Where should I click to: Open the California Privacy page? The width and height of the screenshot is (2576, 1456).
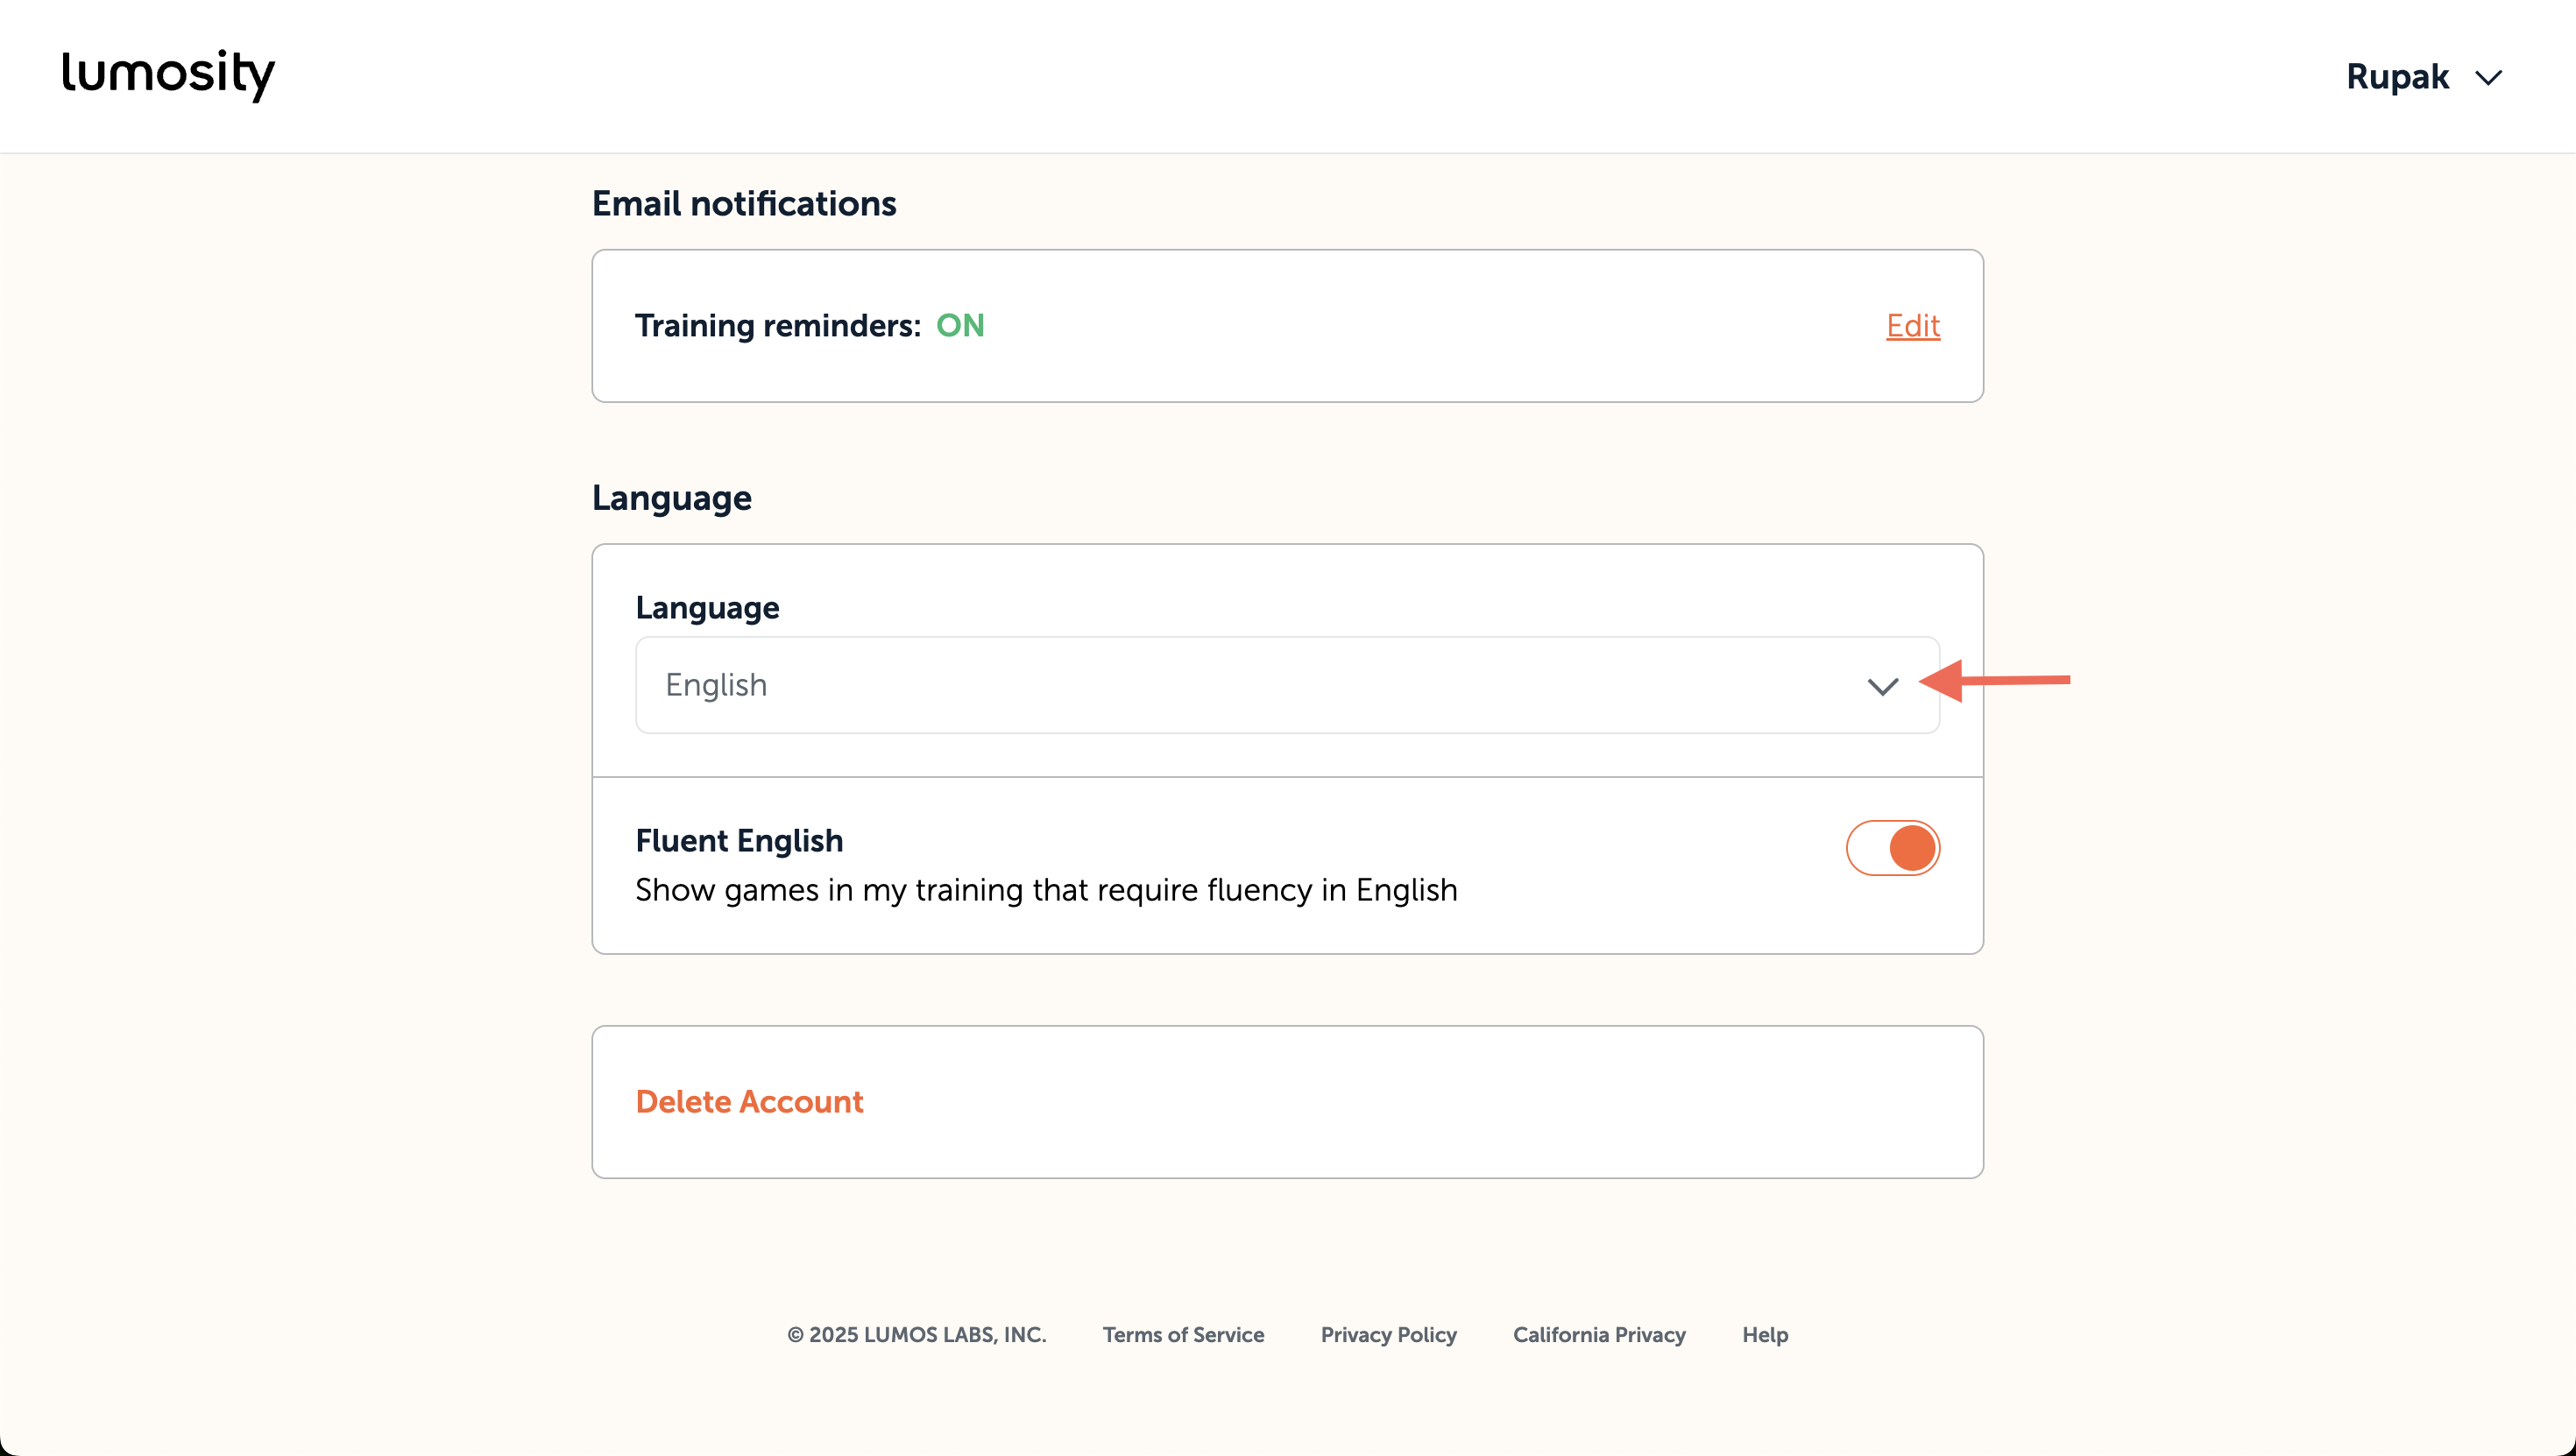coord(1599,1334)
